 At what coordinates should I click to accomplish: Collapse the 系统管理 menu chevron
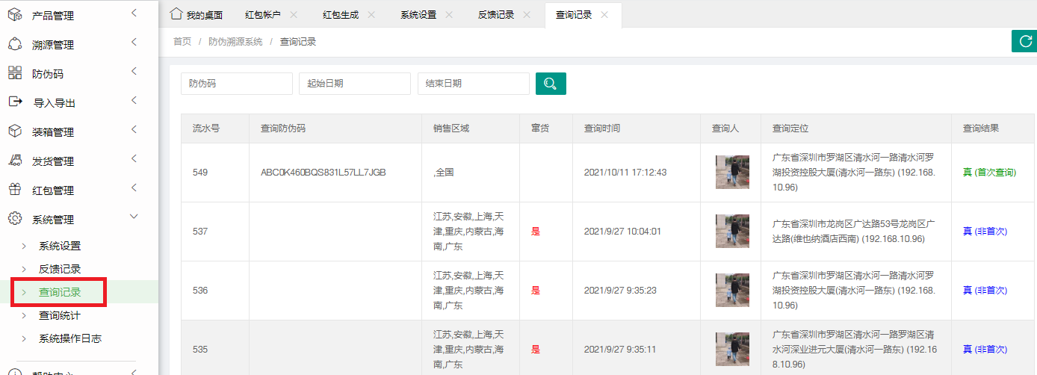[x=134, y=217]
